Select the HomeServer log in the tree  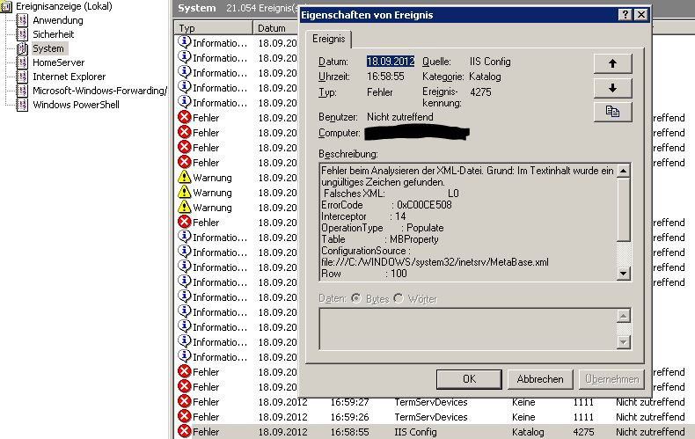[x=59, y=62]
